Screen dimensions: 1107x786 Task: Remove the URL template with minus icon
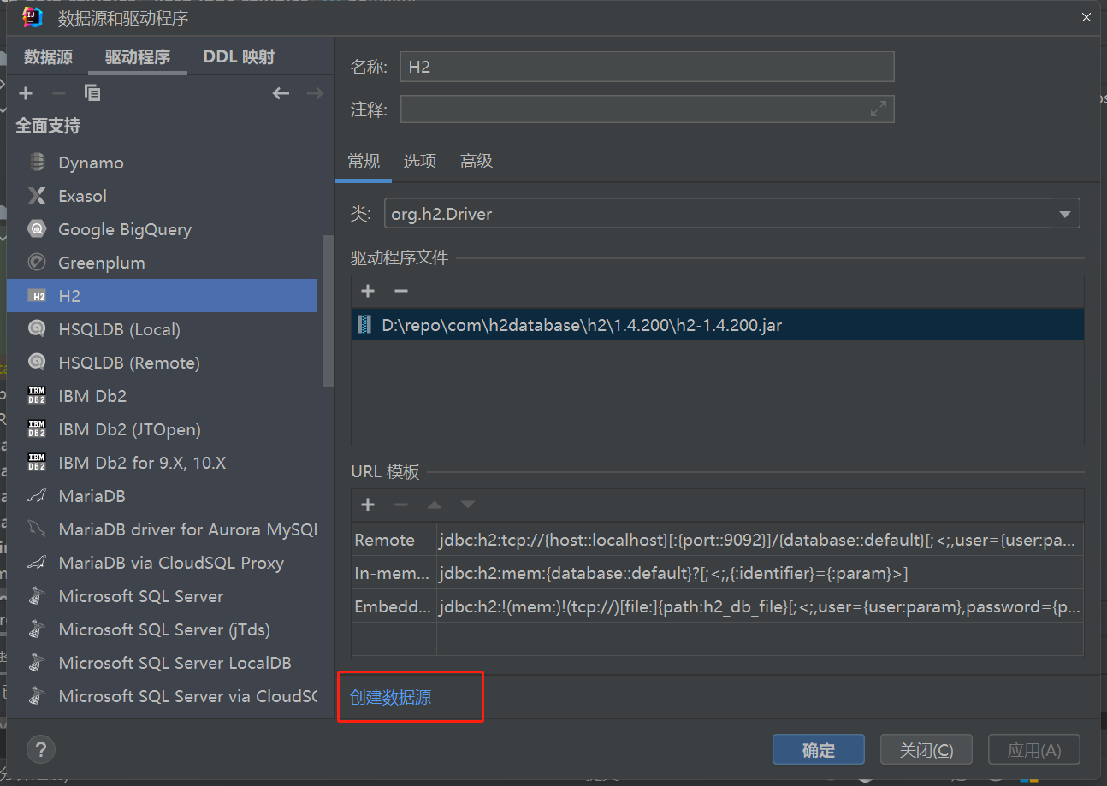pos(400,505)
